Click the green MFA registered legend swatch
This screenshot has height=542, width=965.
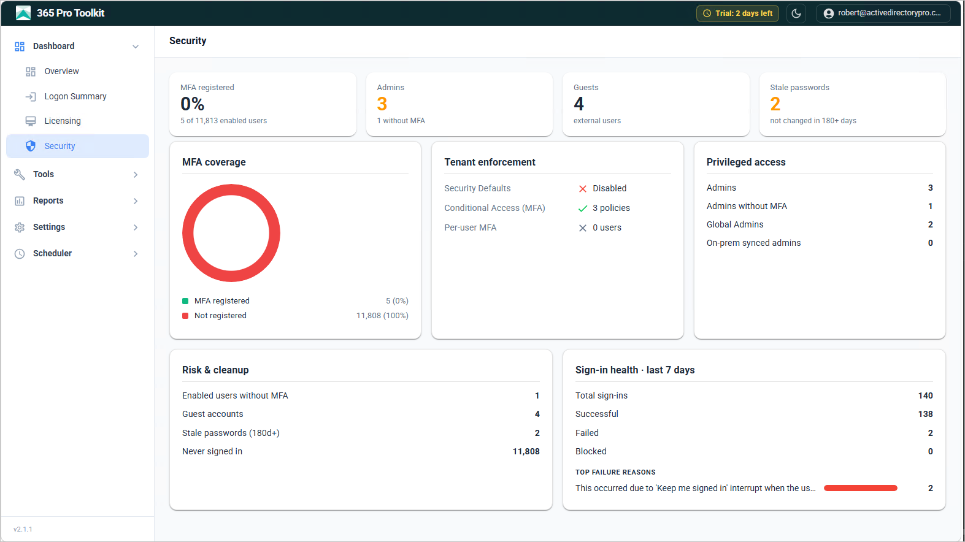click(185, 301)
